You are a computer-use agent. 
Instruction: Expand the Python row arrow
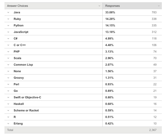point(8,26)
